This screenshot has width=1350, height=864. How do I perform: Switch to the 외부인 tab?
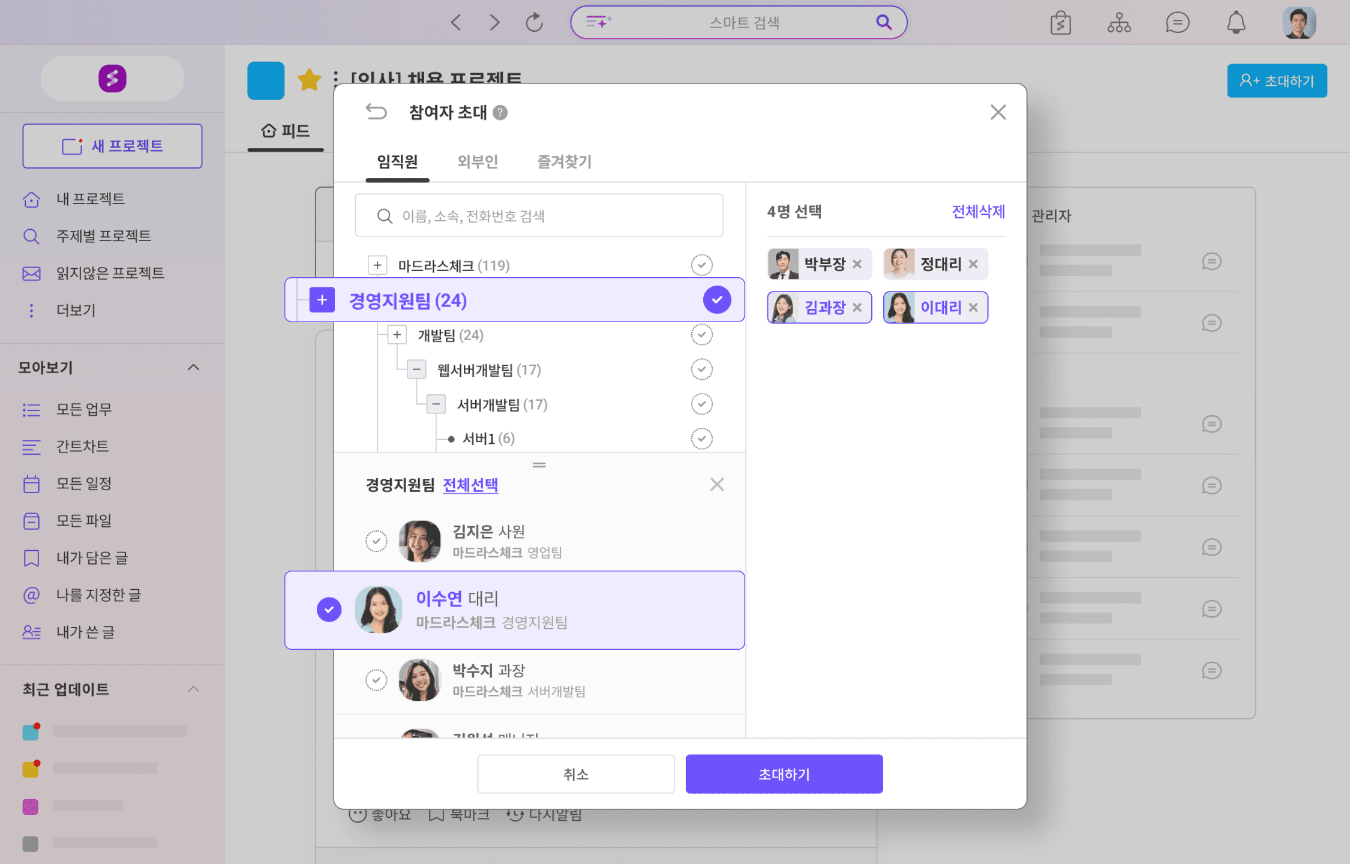coord(478,161)
